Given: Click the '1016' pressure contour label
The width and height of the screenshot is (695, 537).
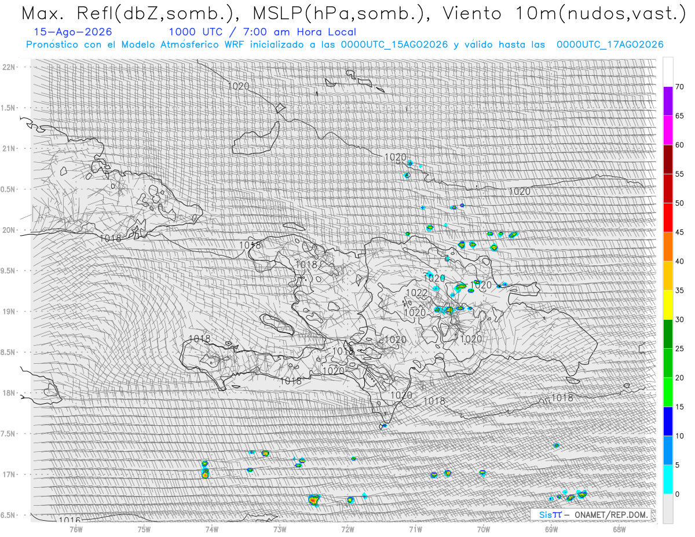Looking at the screenshot, I should (70, 520).
